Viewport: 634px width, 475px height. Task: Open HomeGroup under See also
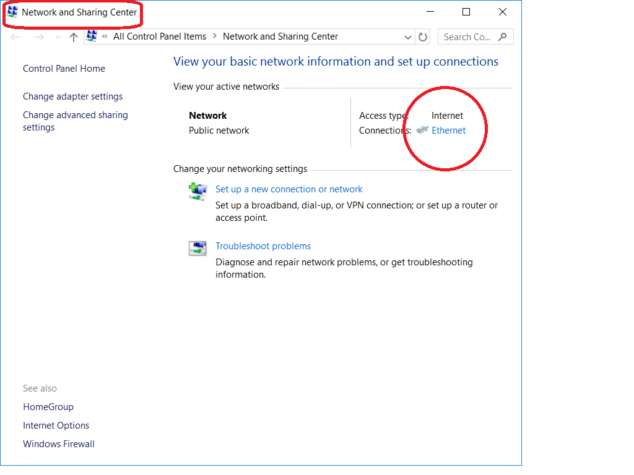(48, 407)
